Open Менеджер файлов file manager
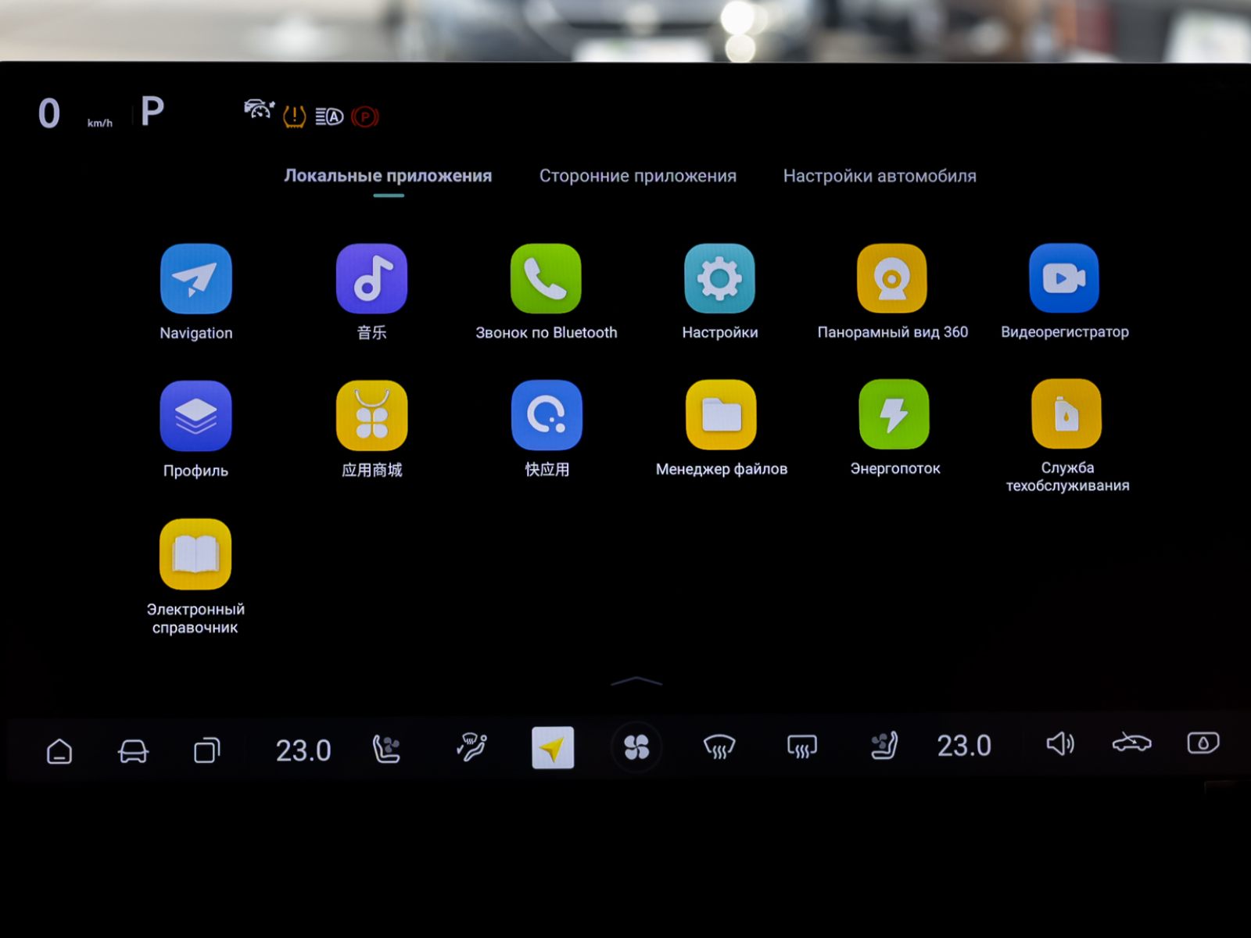1251x938 pixels. tap(721, 415)
